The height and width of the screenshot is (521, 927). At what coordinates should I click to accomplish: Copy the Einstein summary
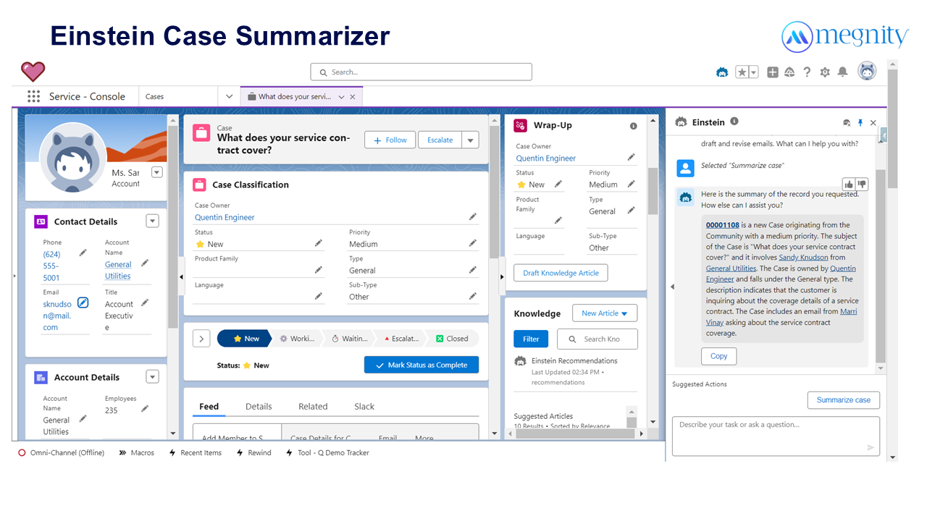pos(719,356)
